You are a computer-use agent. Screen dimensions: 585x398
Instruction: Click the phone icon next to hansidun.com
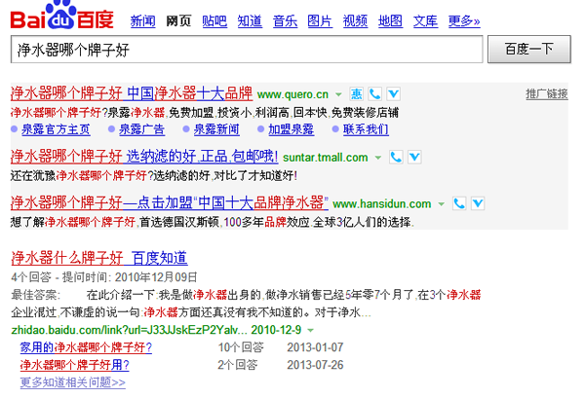click(x=459, y=203)
